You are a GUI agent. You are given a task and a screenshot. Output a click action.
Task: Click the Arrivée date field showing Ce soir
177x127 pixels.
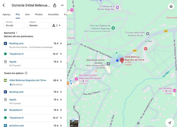coord(15,25)
